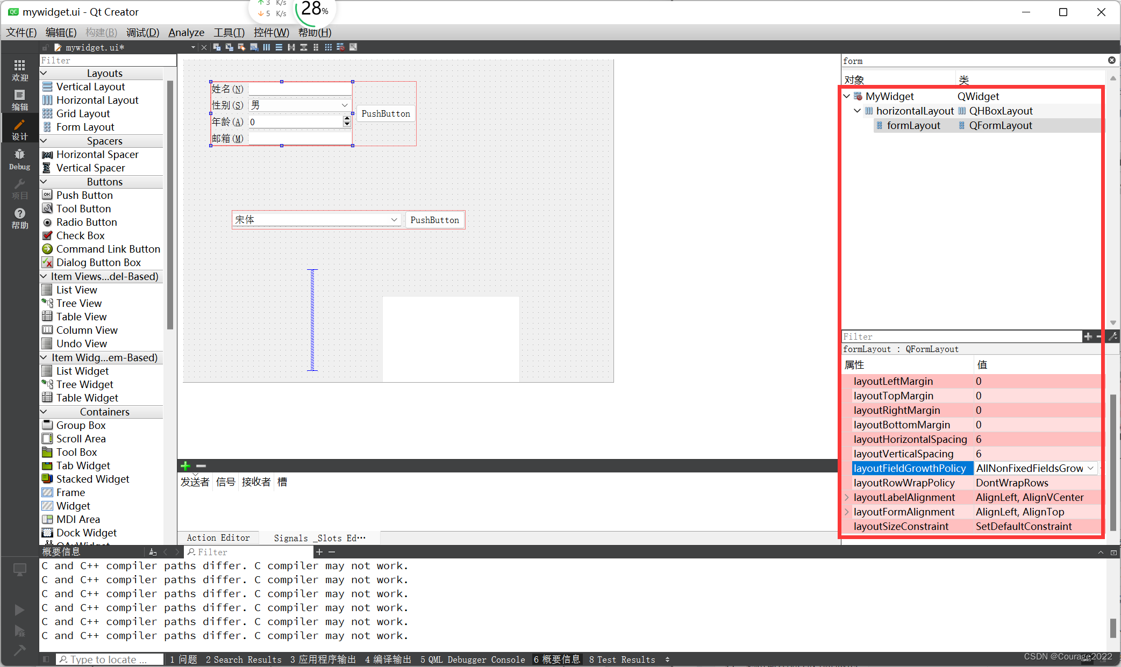Open the 工具(T) menu
This screenshot has width=1121, height=667.
(229, 32)
